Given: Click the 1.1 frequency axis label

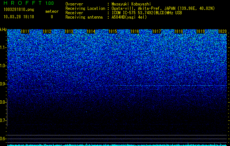Looking at the screenshot, I should tap(3, 47).
